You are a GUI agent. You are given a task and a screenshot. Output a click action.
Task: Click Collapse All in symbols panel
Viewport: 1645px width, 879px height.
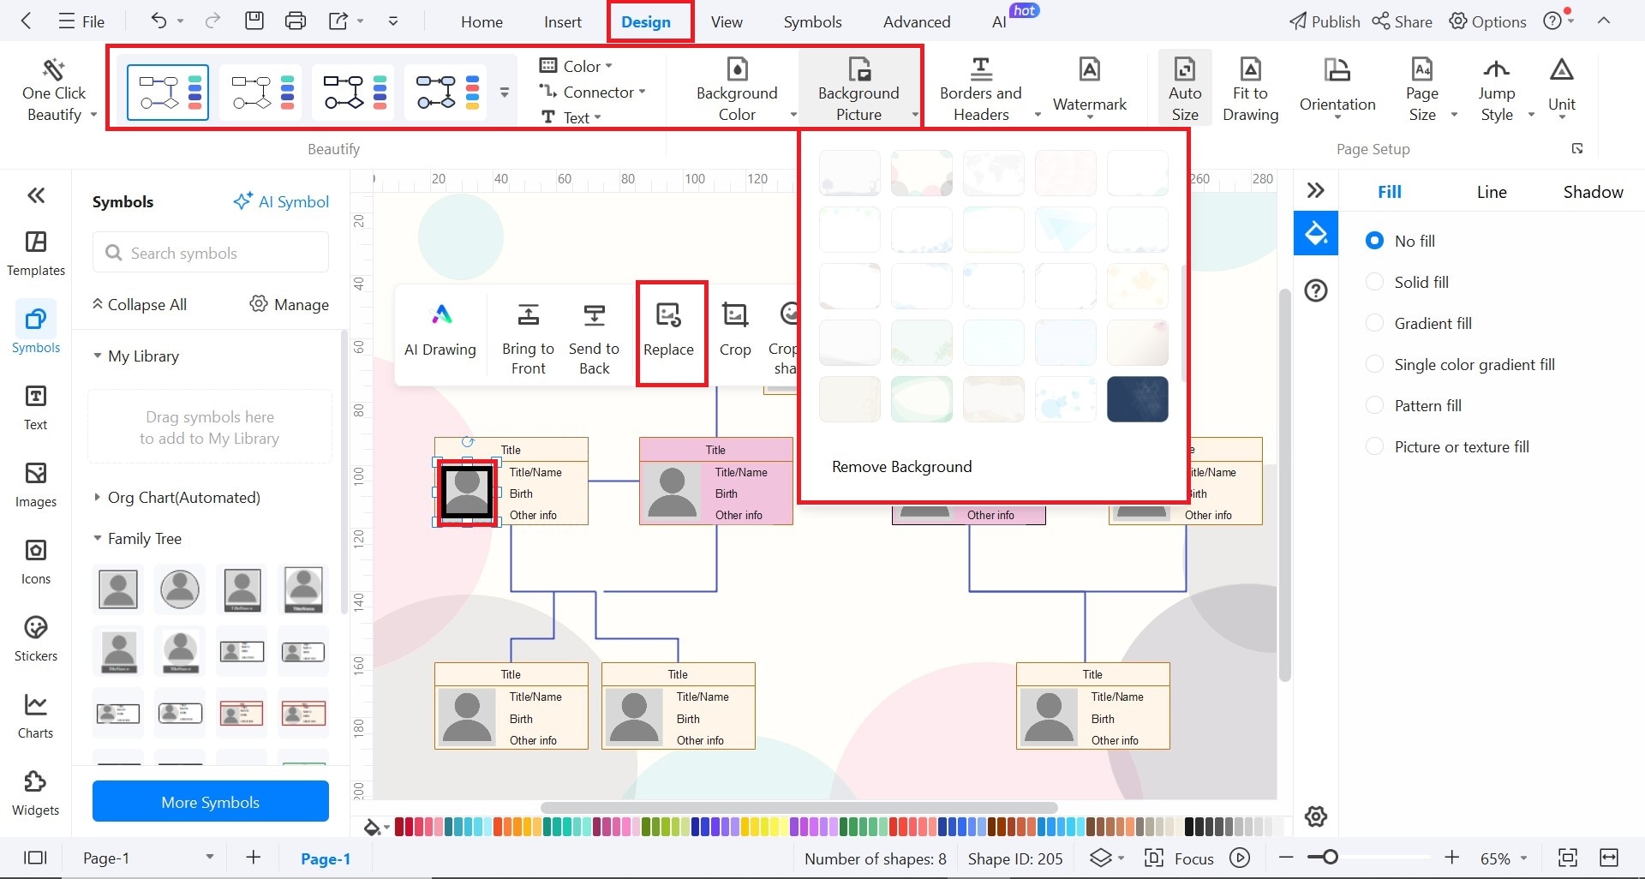pyautogui.click(x=139, y=304)
